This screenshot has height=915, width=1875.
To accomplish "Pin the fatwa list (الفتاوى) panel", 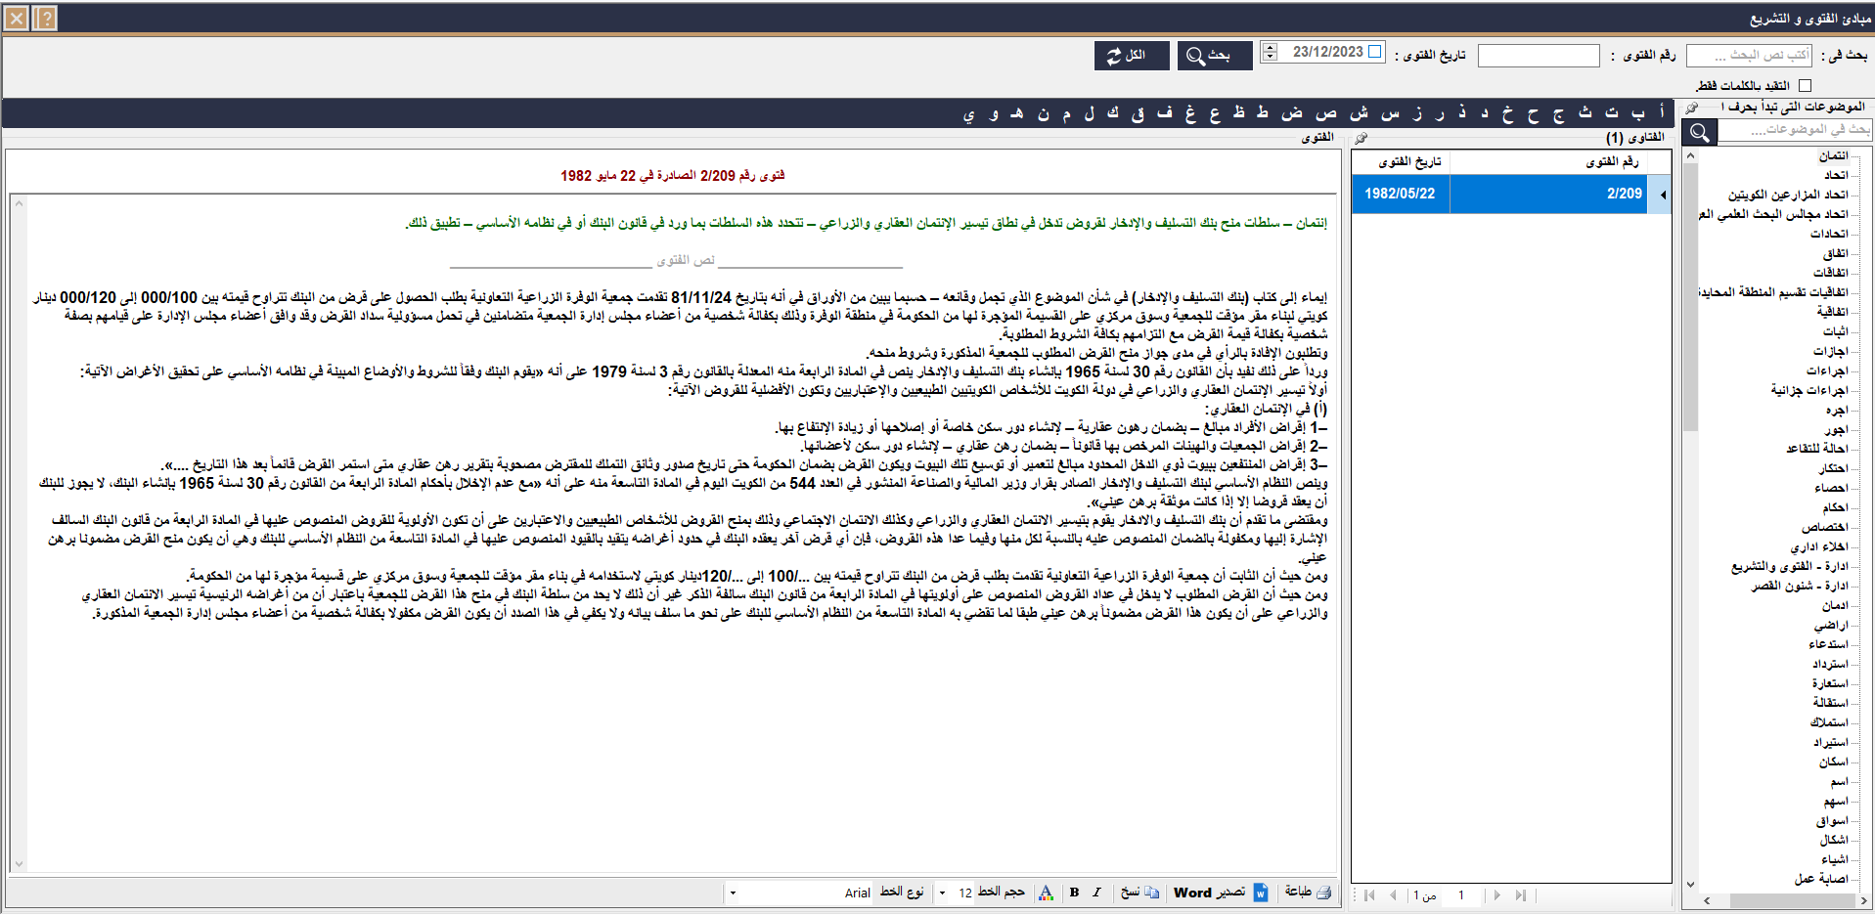I will coord(1361,138).
